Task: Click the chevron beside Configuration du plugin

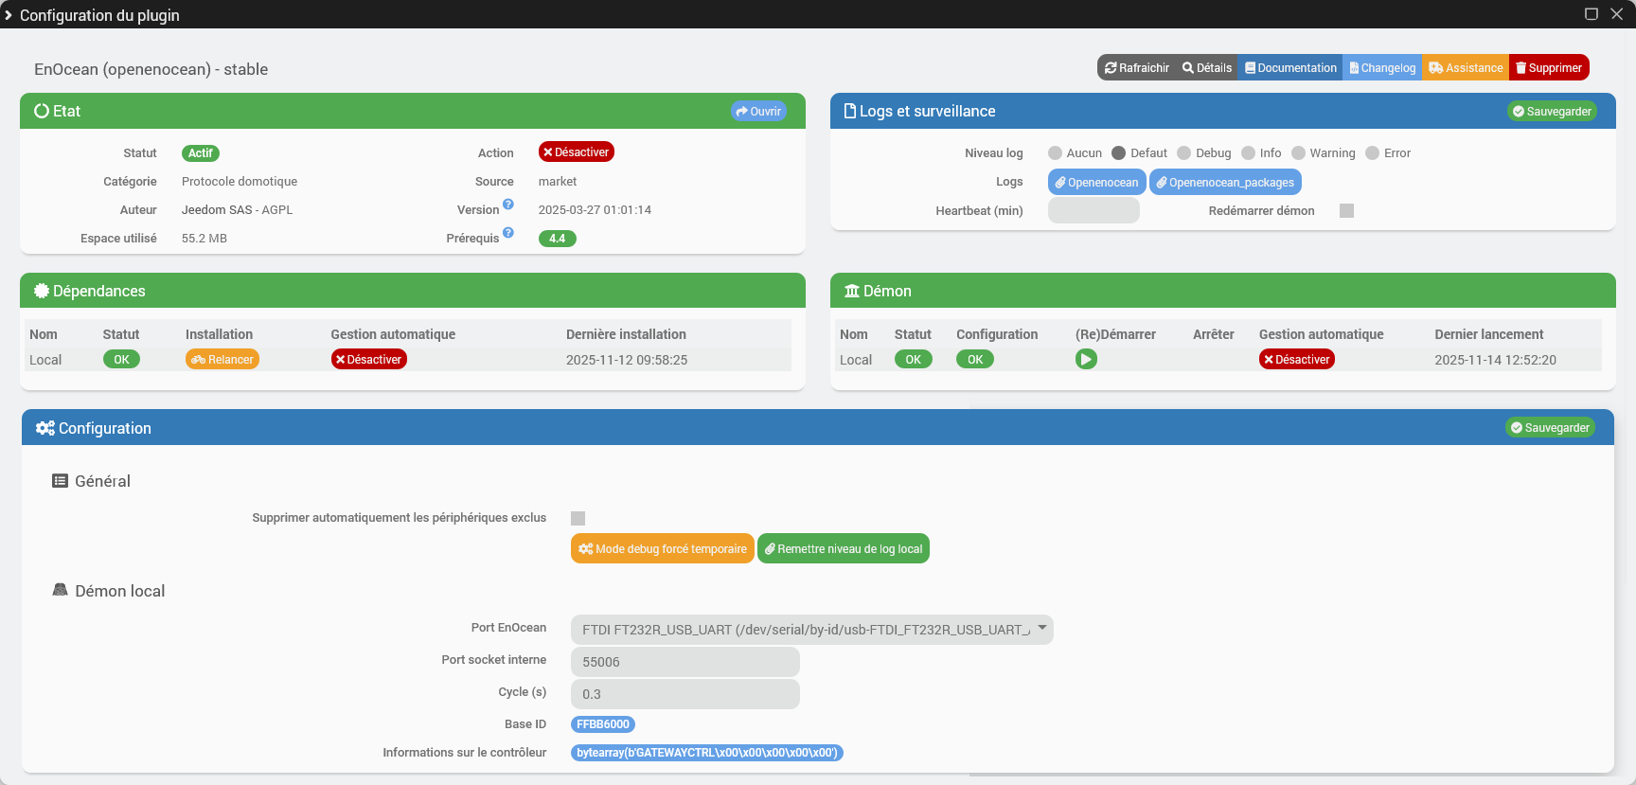Action: tap(9, 15)
